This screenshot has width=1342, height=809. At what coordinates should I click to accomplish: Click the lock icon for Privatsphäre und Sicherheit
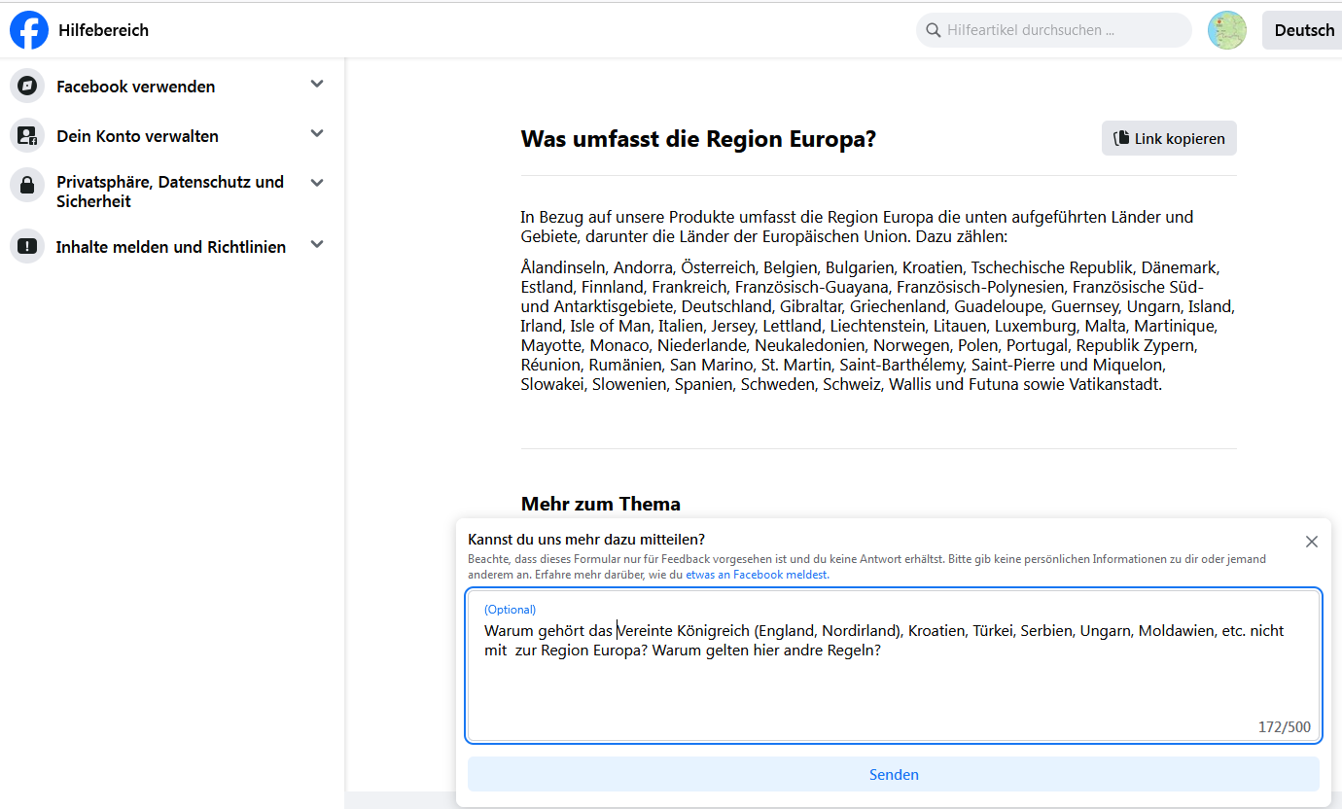pos(26,185)
